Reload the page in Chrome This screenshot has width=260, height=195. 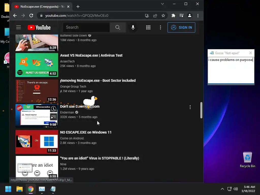pyautogui.click(x=31, y=15)
